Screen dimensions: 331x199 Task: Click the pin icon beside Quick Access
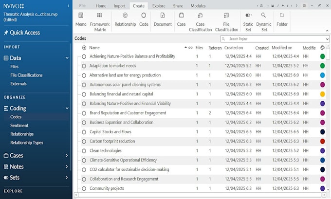point(6,33)
